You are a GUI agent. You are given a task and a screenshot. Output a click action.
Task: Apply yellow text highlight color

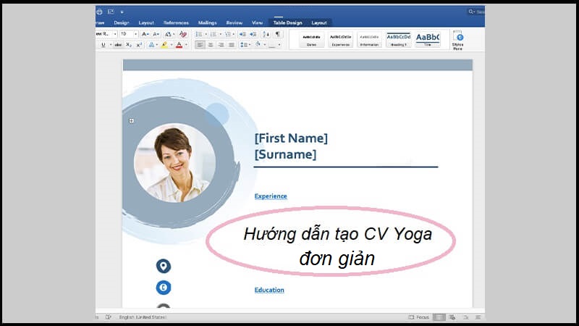tap(164, 45)
